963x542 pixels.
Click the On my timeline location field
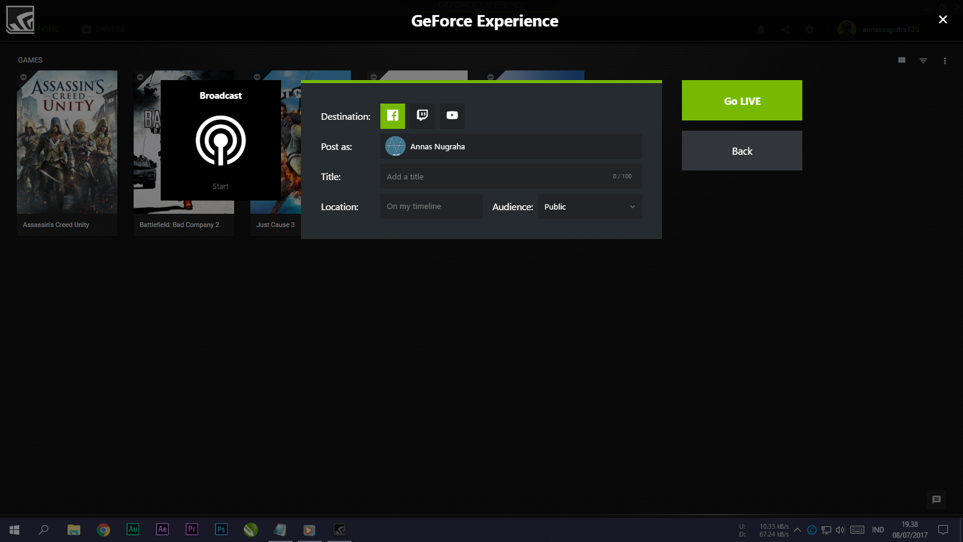[x=432, y=207]
